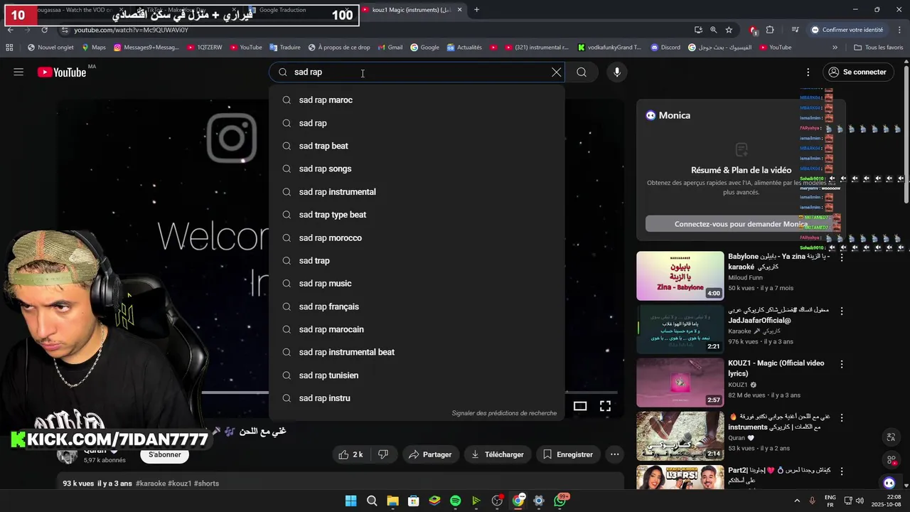Start voice search with microphone button
Screen dimensions: 910x512
tap(616, 72)
